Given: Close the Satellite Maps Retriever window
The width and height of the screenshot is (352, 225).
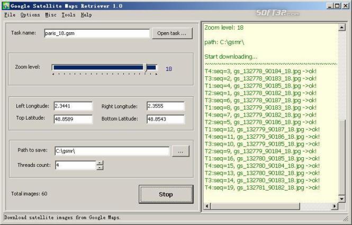Looking at the screenshot, I should click(346, 6).
